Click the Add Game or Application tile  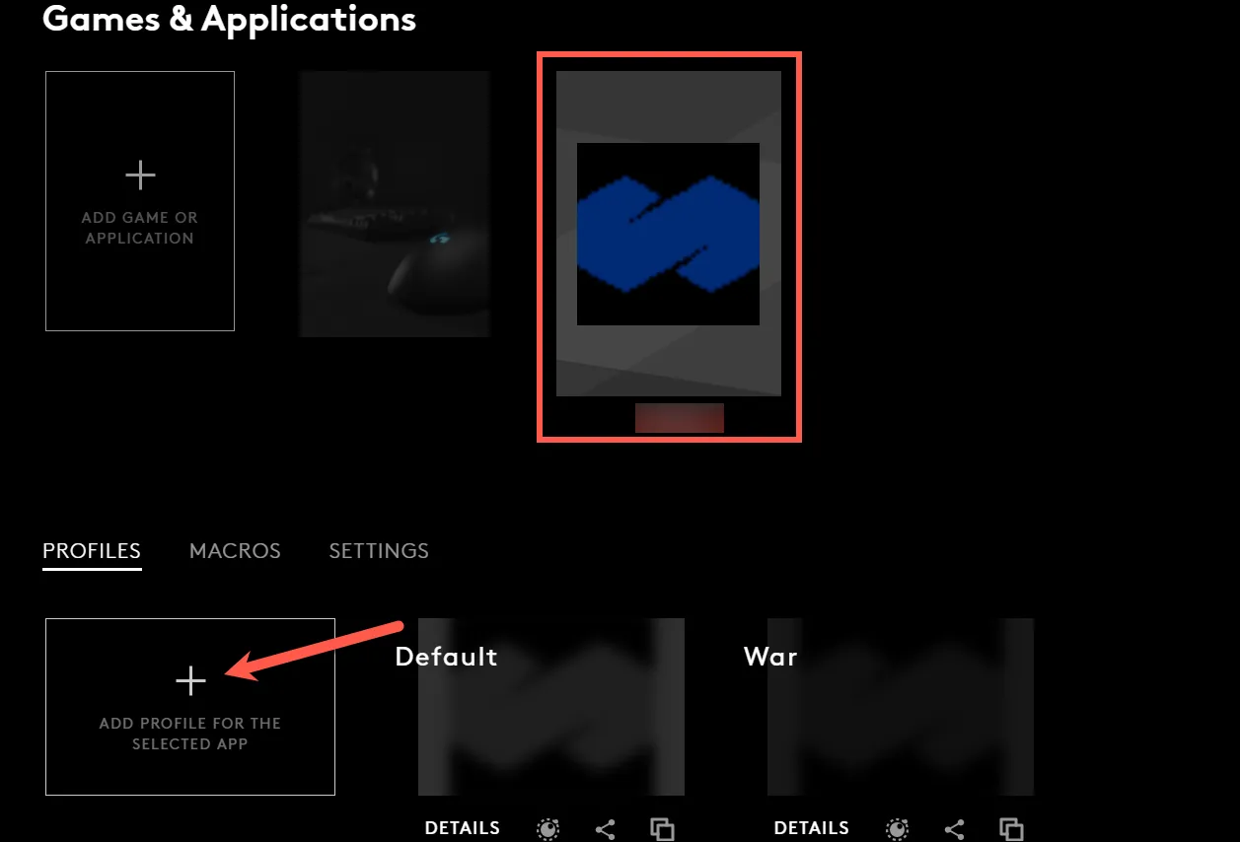pos(140,201)
